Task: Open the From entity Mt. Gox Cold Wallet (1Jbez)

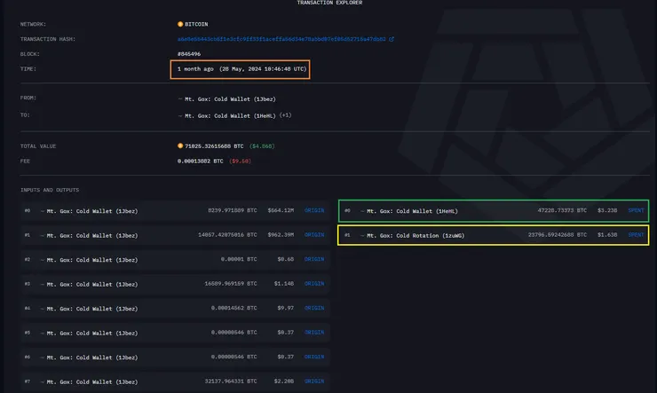Action: pos(230,99)
